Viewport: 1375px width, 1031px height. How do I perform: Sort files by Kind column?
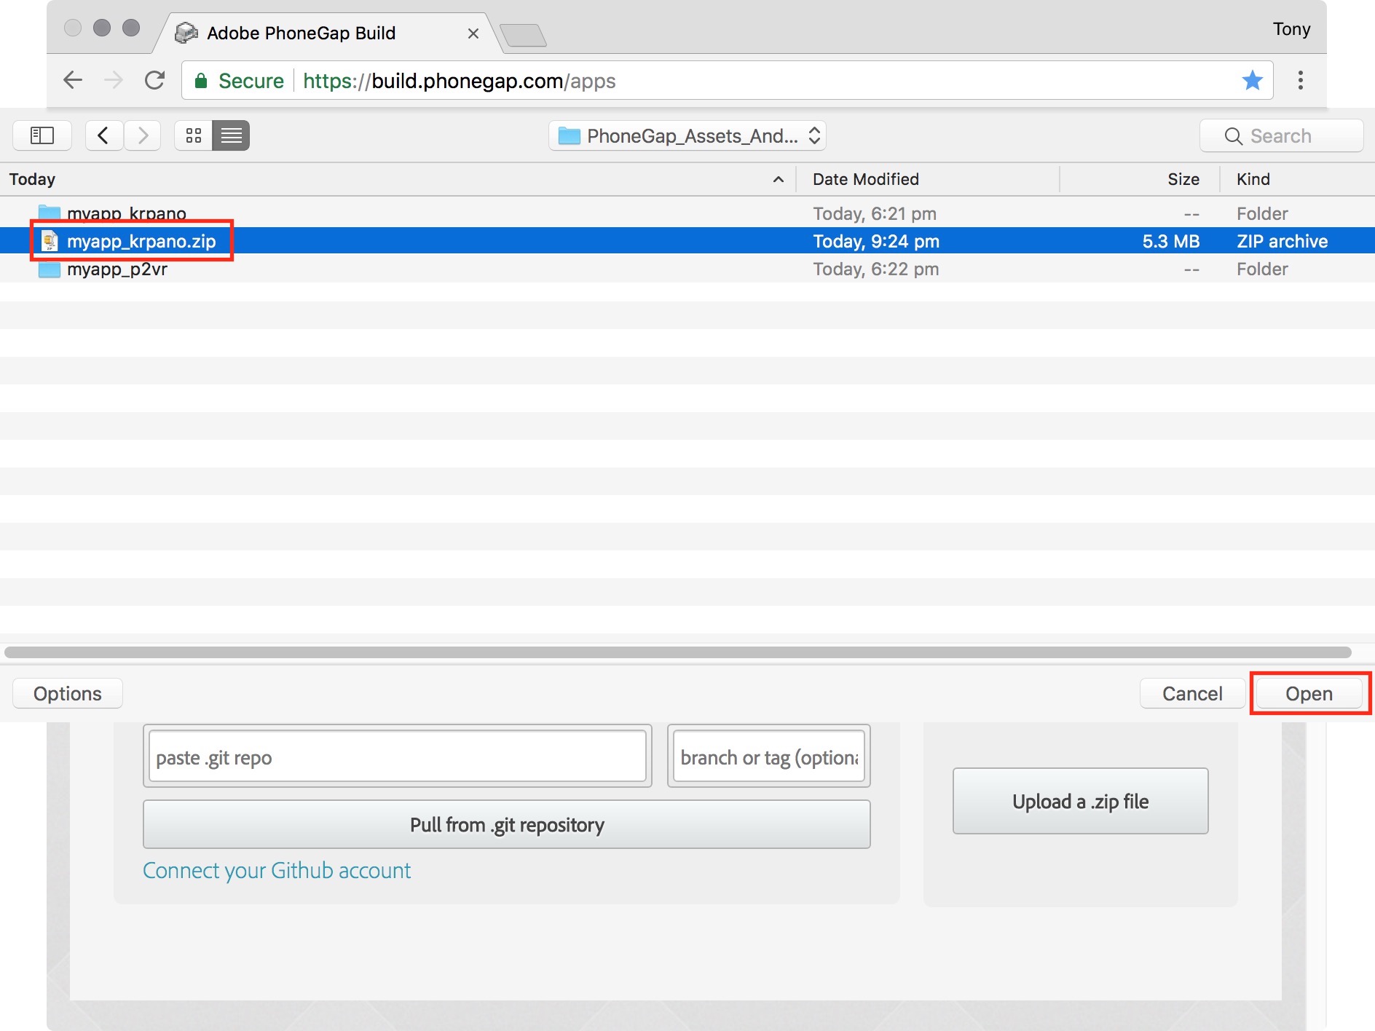point(1253,179)
